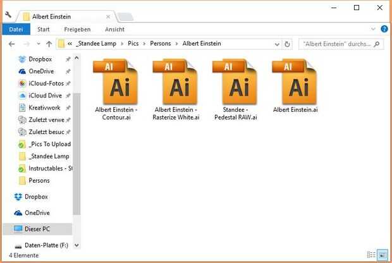Click the iCloud-Fotos icon
Screen dimensions: 392x263
[22, 83]
